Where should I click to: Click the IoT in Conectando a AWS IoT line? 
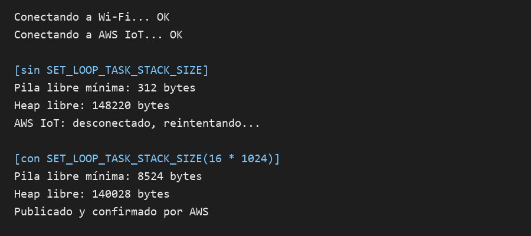pos(134,35)
